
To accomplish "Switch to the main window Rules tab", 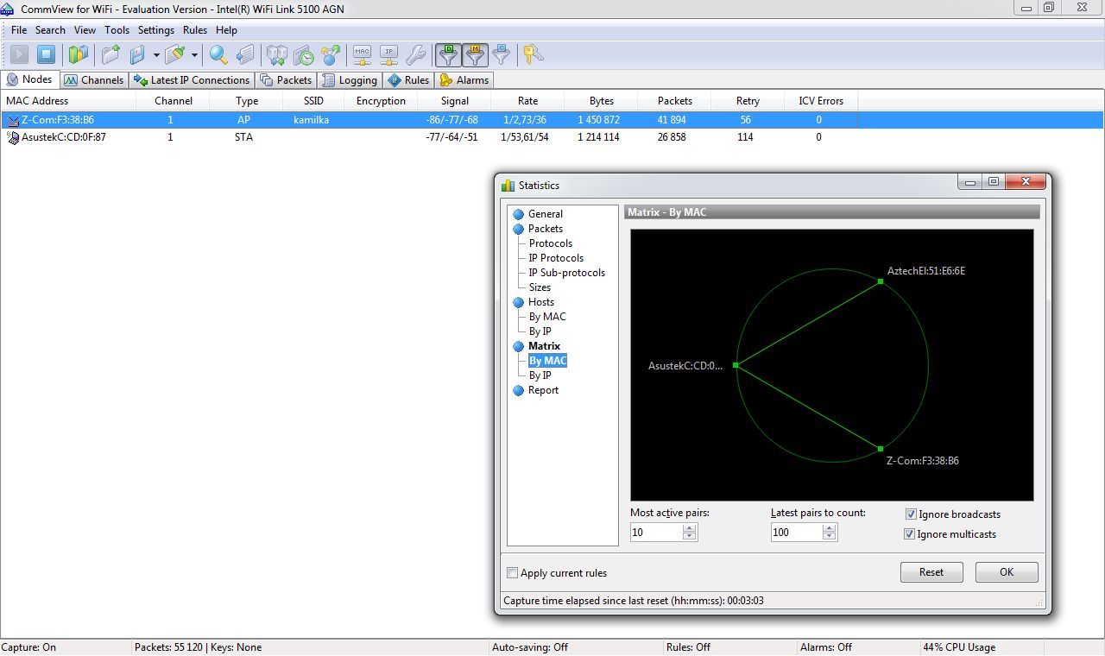I will (x=408, y=80).
